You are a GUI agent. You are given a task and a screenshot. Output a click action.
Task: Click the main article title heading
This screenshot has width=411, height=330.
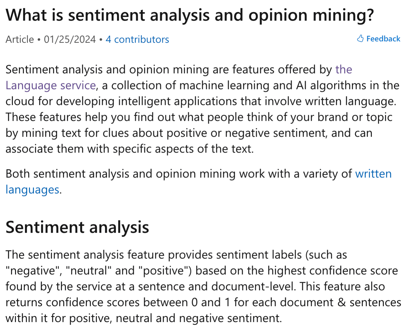point(190,15)
